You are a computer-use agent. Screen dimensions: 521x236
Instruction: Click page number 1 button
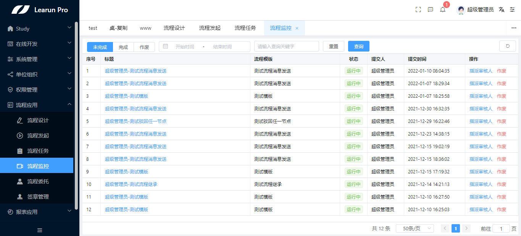point(456,228)
